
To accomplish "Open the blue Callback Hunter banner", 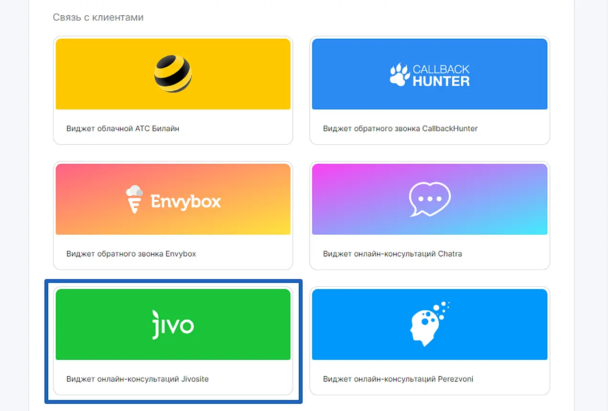I will tap(430, 74).
